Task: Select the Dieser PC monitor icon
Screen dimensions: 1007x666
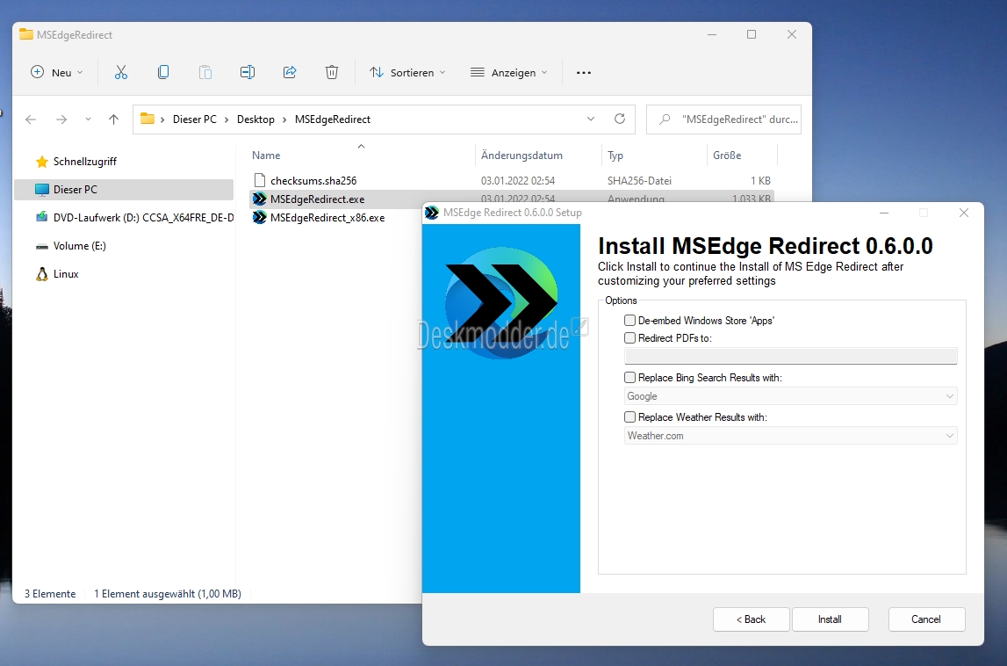Action: 42,190
